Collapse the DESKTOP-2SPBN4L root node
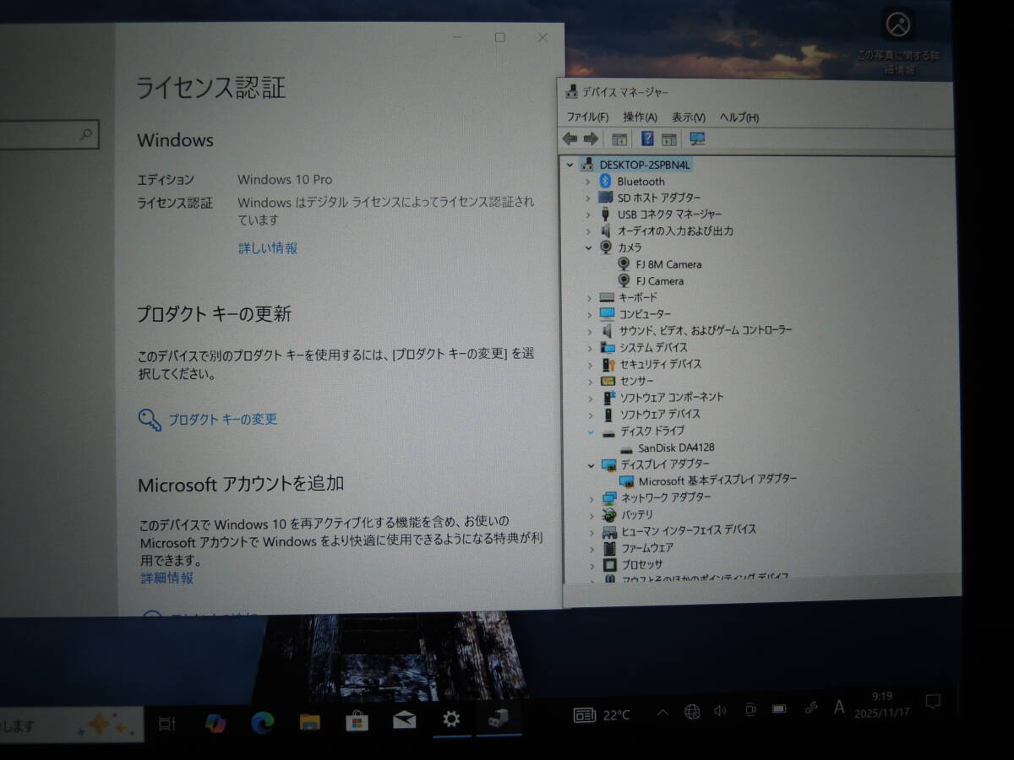The width and height of the screenshot is (1014, 760). (x=570, y=165)
